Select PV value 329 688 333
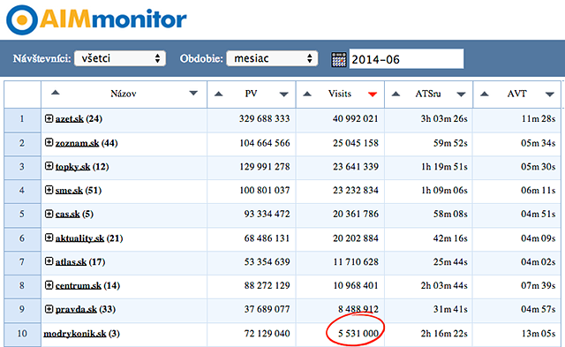This screenshot has height=347, width=565. [x=265, y=119]
